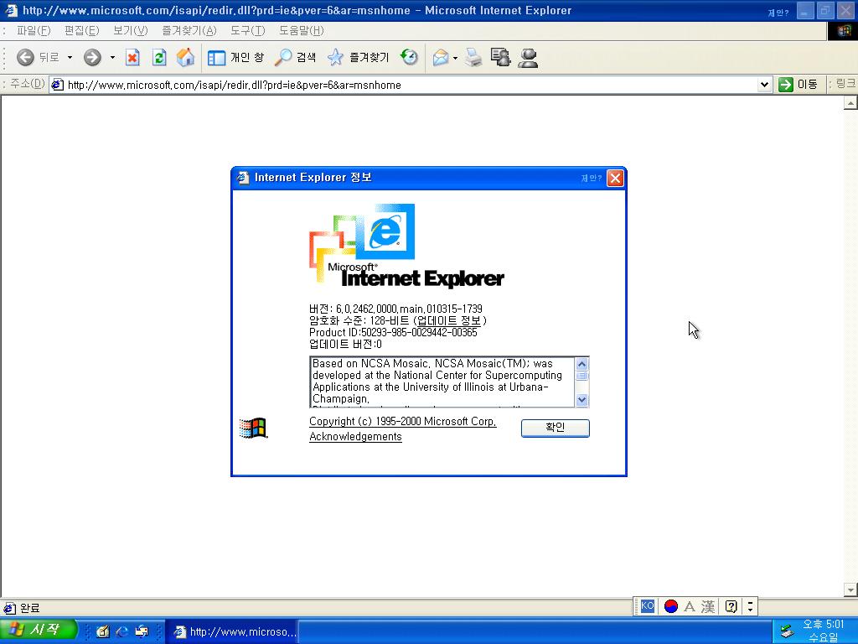Open the 편집(E) menu
This screenshot has height=644, width=858.
pyautogui.click(x=81, y=31)
